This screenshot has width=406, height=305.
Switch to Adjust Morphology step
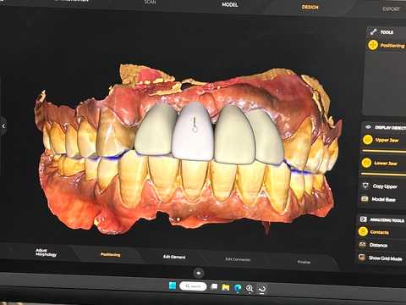(46, 252)
